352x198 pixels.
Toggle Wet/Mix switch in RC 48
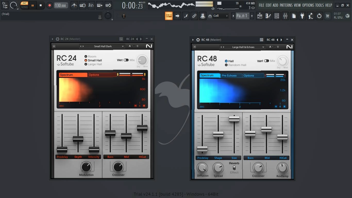266,61
